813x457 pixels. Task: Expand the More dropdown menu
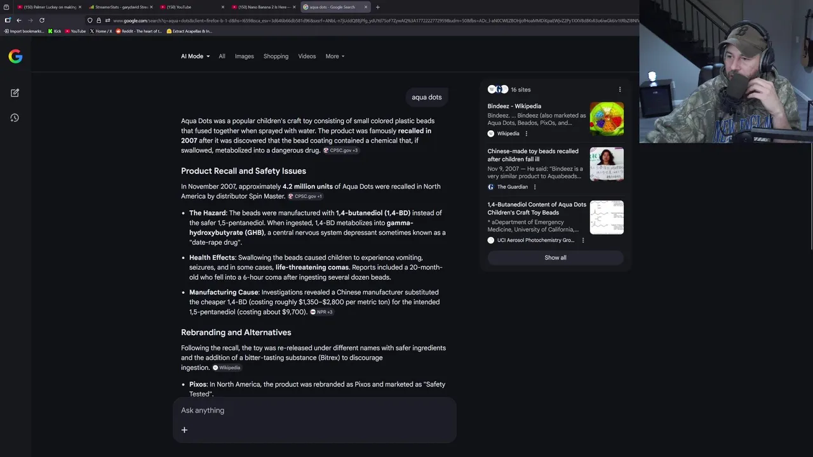click(335, 56)
